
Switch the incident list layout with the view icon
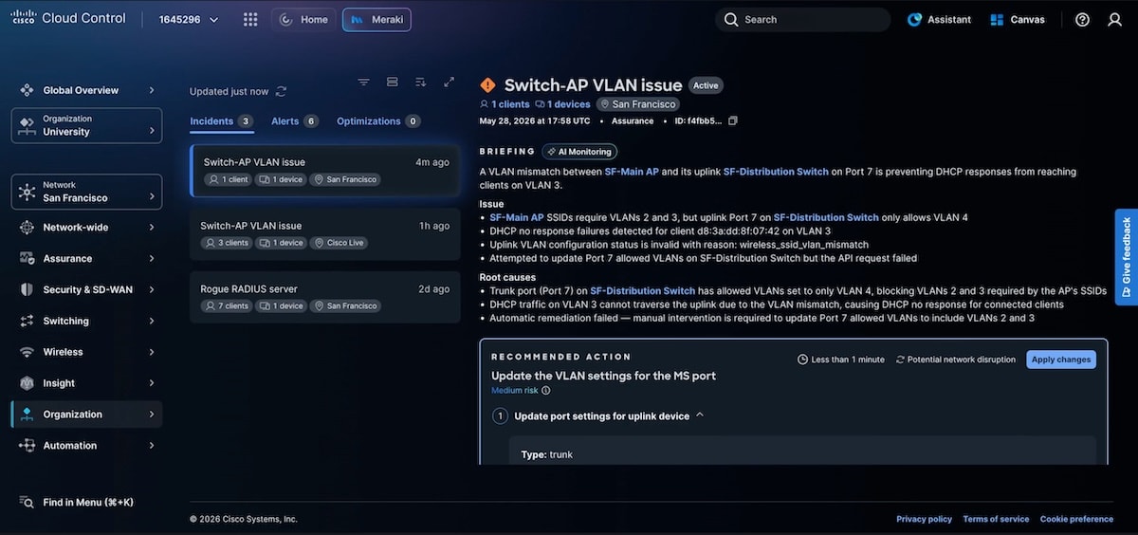point(392,82)
